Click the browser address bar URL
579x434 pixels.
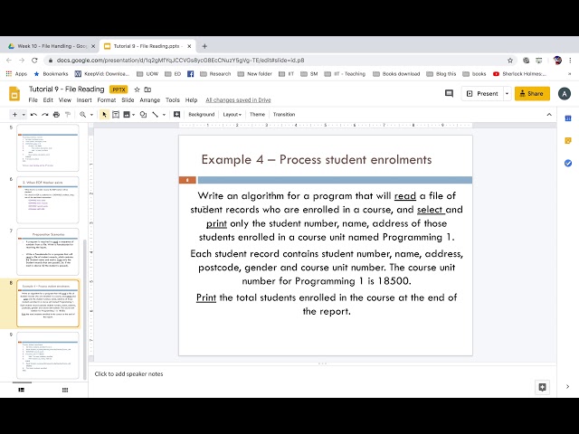[x=181, y=61]
